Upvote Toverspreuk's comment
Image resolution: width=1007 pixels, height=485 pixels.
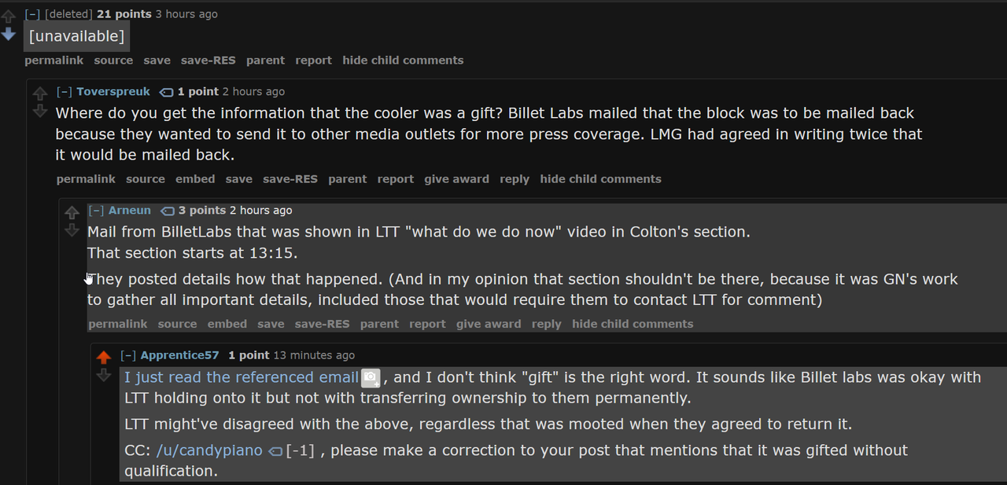click(40, 94)
